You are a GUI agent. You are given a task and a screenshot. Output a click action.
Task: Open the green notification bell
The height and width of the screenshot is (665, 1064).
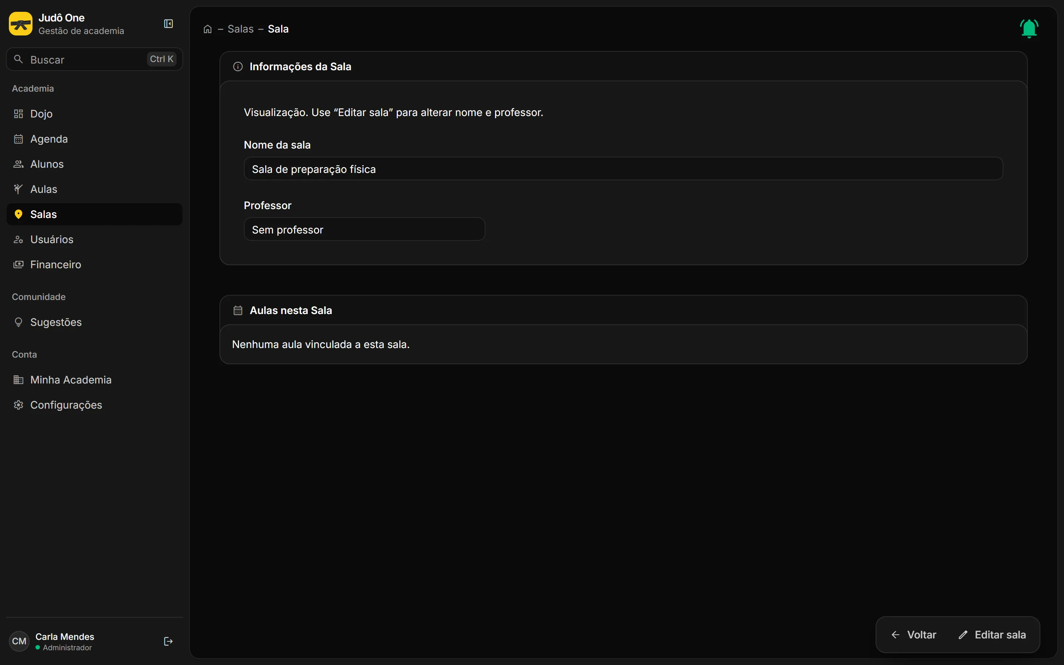click(x=1029, y=28)
